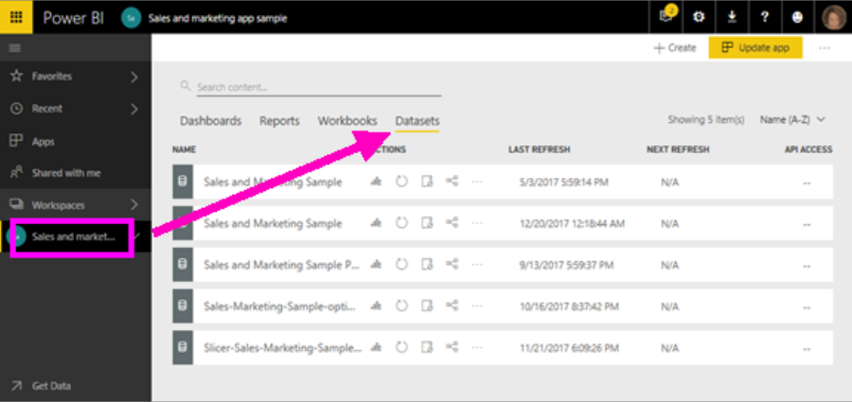The width and height of the screenshot is (852, 402).
Task: Switch to the Reports tab
Action: click(279, 121)
